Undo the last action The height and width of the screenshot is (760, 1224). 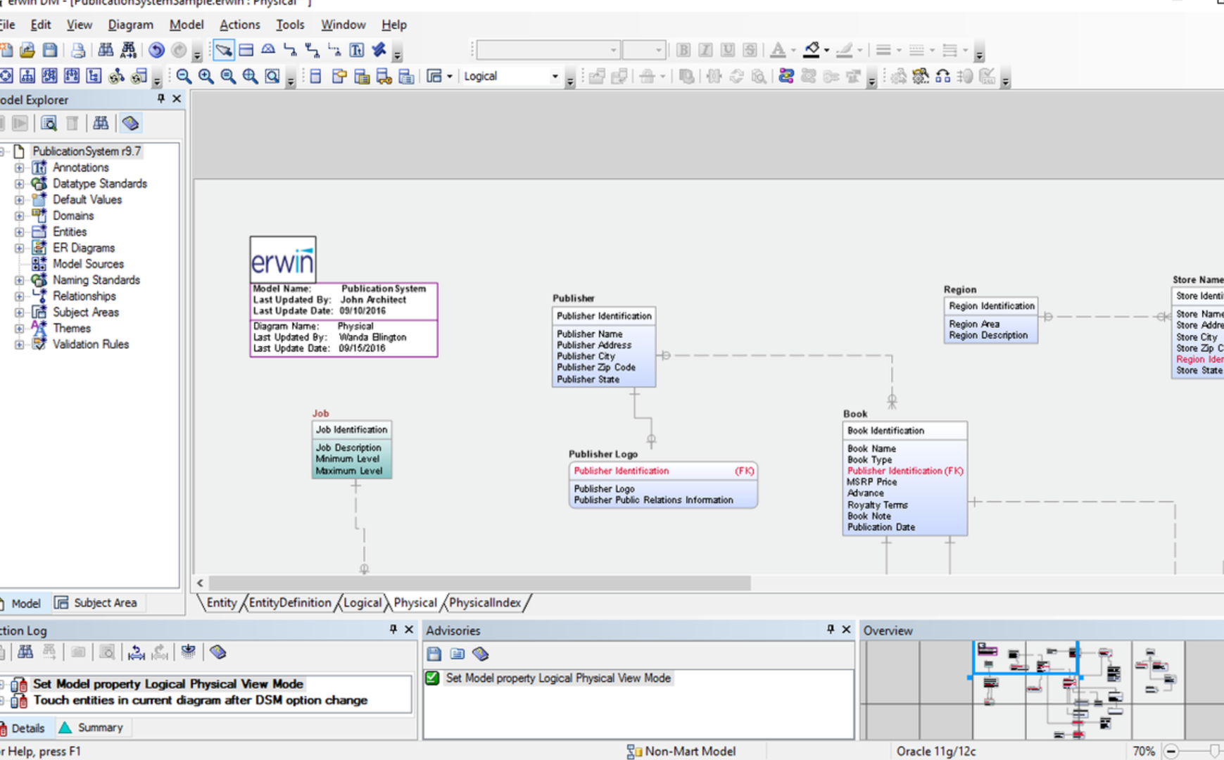pos(156,50)
